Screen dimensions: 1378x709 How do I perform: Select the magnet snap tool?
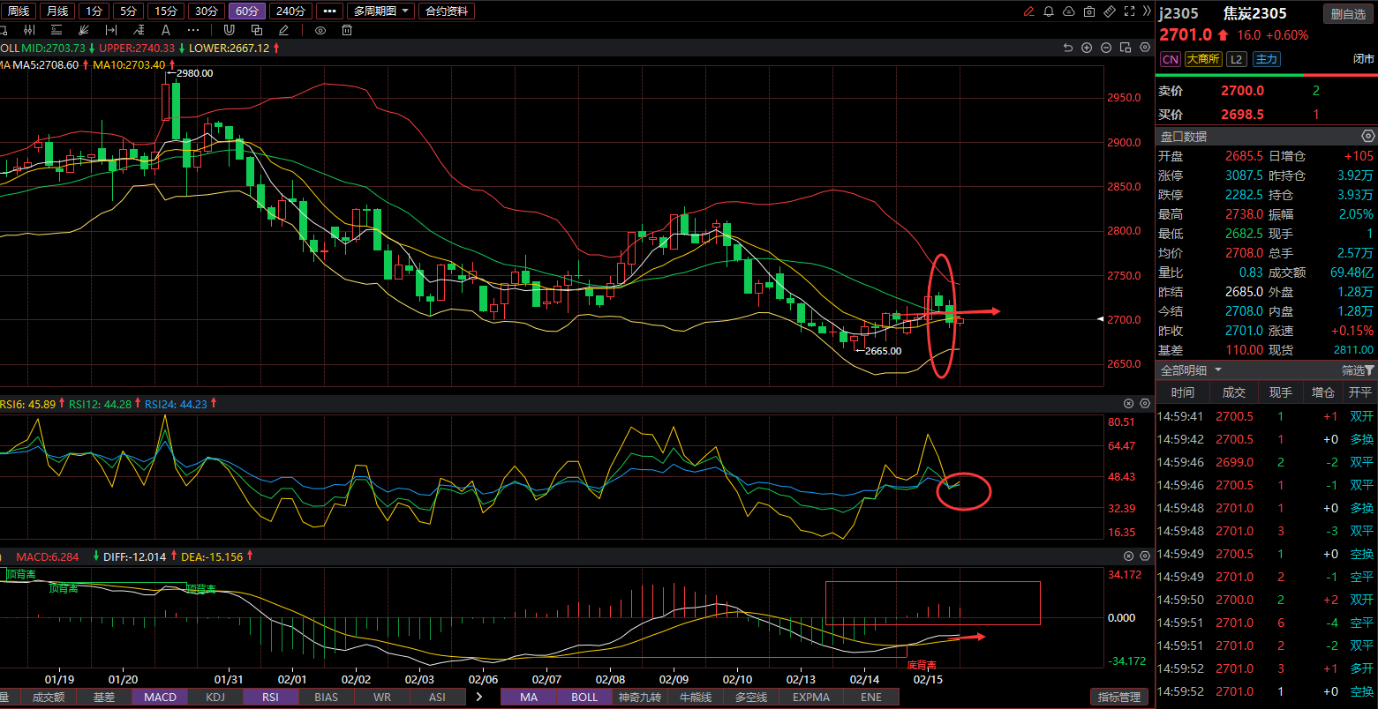[228, 30]
